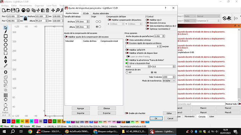Click the console vertical scrollbar
This screenshot has height=135, width=241.
[x=239, y=65]
